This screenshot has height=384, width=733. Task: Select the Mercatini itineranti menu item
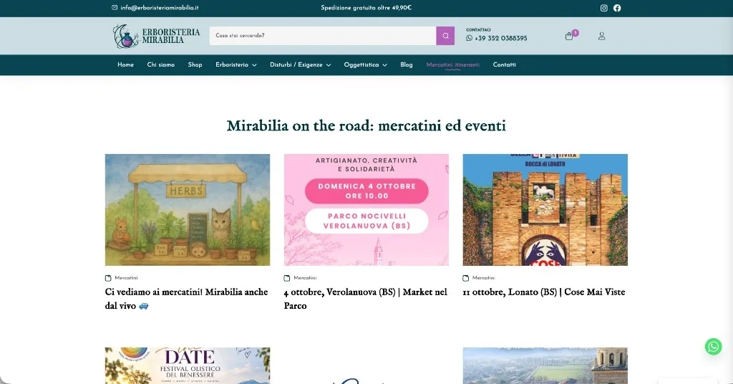click(453, 65)
